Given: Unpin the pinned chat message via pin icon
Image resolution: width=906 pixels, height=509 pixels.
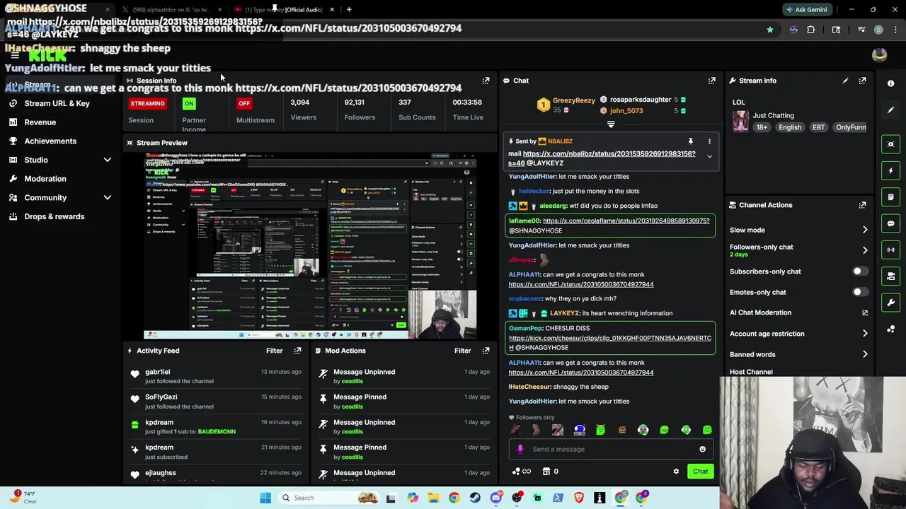Looking at the screenshot, I should [691, 141].
